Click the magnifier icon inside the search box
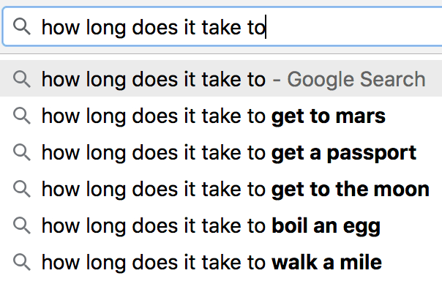442x284 pixels. tap(22, 26)
